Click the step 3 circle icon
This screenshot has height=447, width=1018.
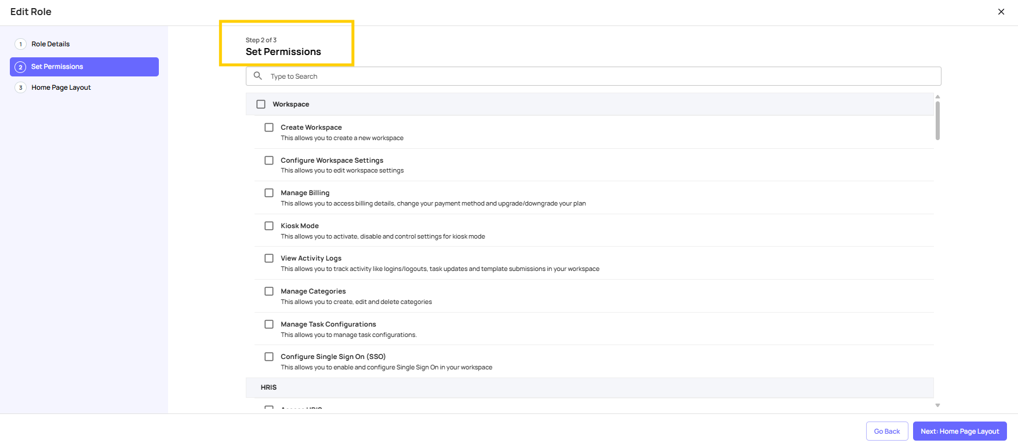pos(21,88)
